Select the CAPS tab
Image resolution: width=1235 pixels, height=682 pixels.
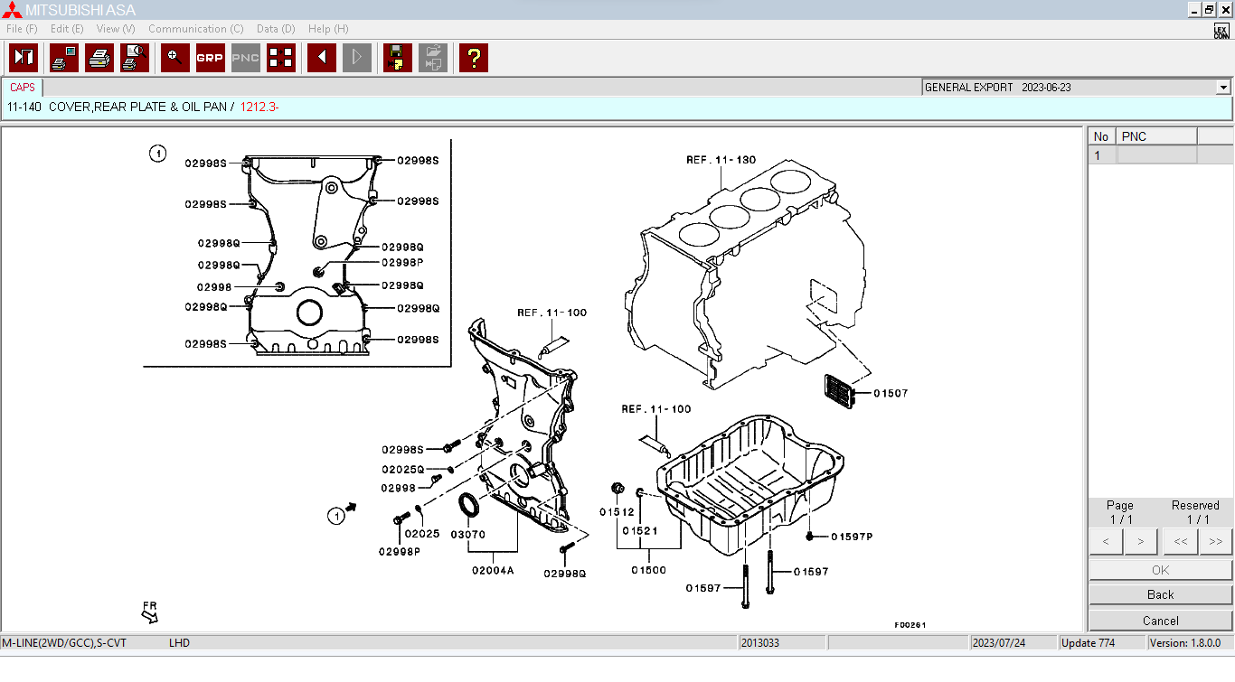coord(21,87)
